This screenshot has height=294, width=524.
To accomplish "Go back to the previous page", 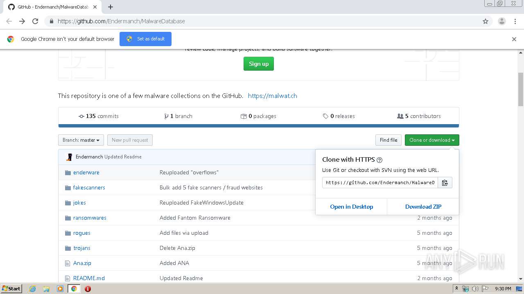I will 9,21.
